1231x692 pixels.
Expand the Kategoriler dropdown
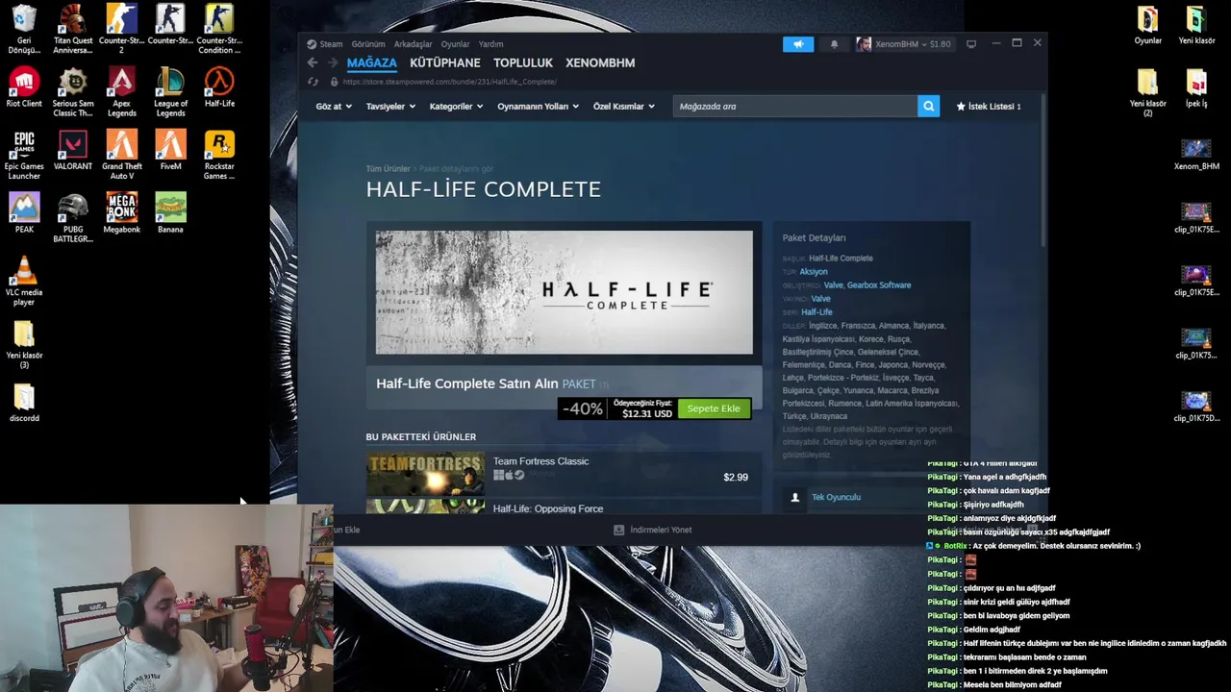pos(456,107)
